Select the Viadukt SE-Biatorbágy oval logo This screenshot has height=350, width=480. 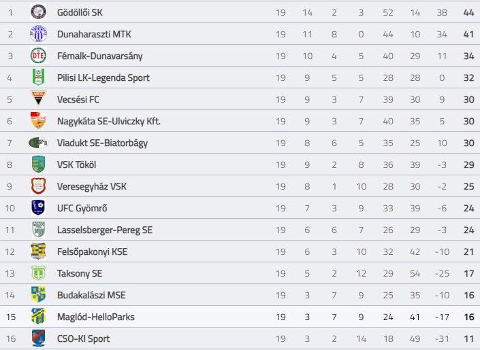(39, 143)
